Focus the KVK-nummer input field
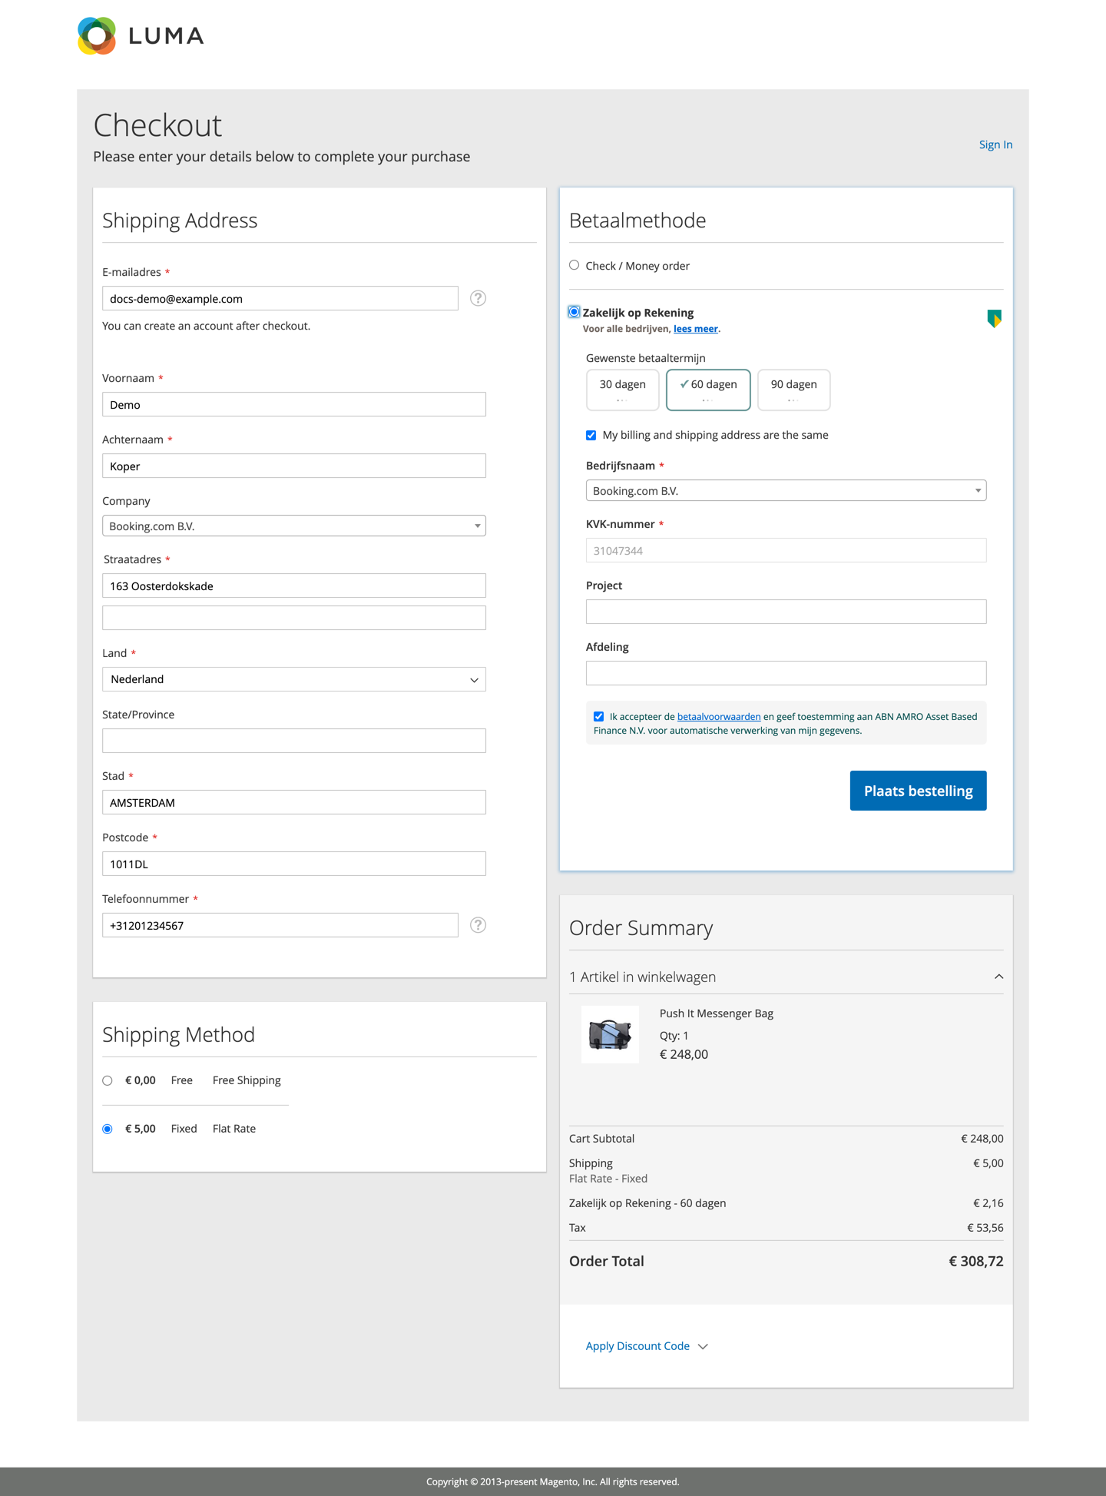 (x=786, y=550)
